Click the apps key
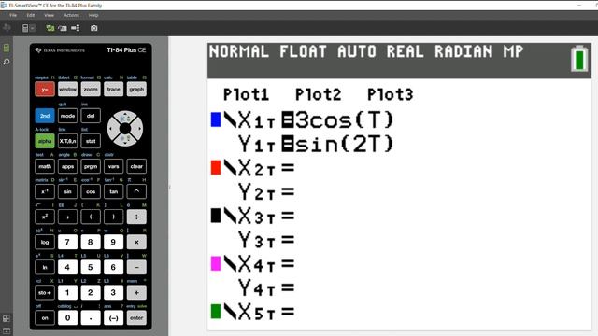Screen dimensions: 598x336 pyautogui.click(x=67, y=166)
